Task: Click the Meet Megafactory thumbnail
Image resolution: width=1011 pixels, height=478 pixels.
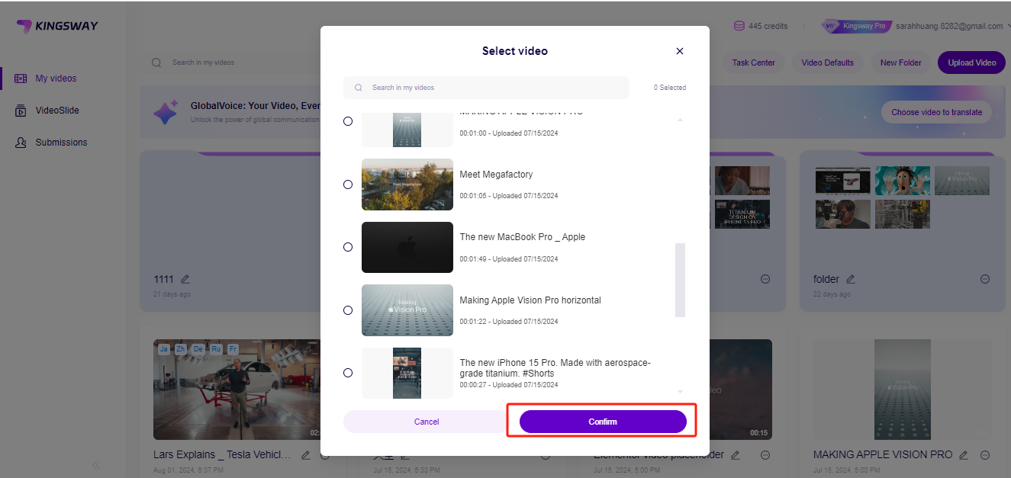Action: (407, 184)
